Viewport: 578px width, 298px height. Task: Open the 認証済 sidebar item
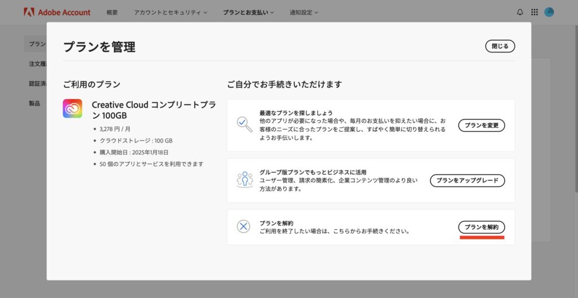(x=37, y=83)
